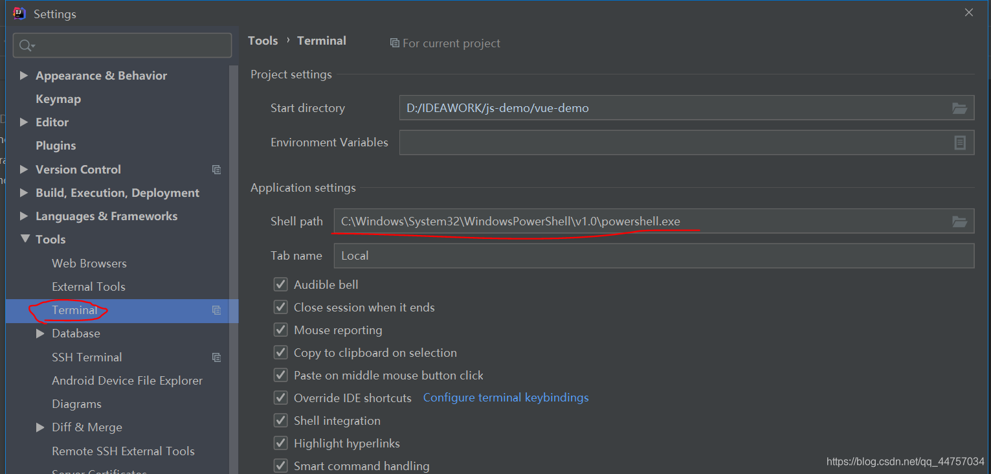Uncheck Smart command handling

280,466
